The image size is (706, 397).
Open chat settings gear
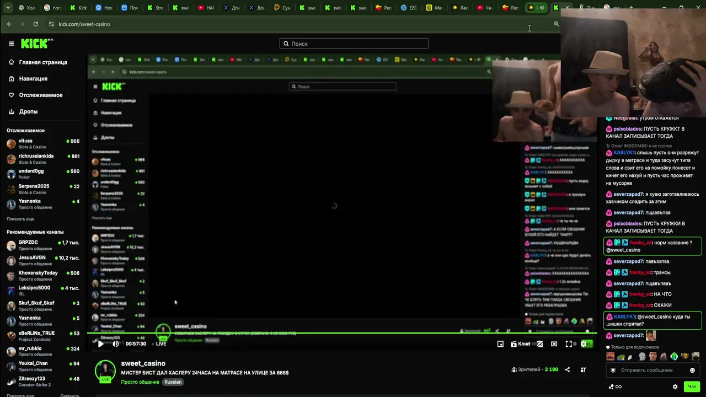tap(675, 387)
